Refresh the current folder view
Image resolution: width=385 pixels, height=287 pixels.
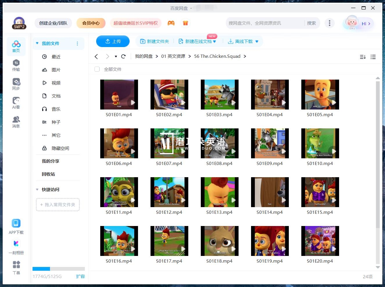pyautogui.click(x=123, y=56)
